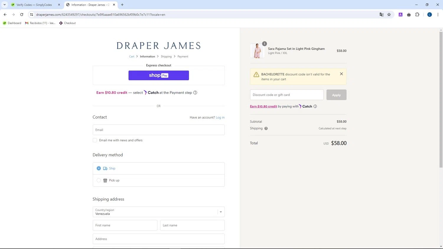
Task: Click the Draper James logo
Action: [x=159, y=46]
